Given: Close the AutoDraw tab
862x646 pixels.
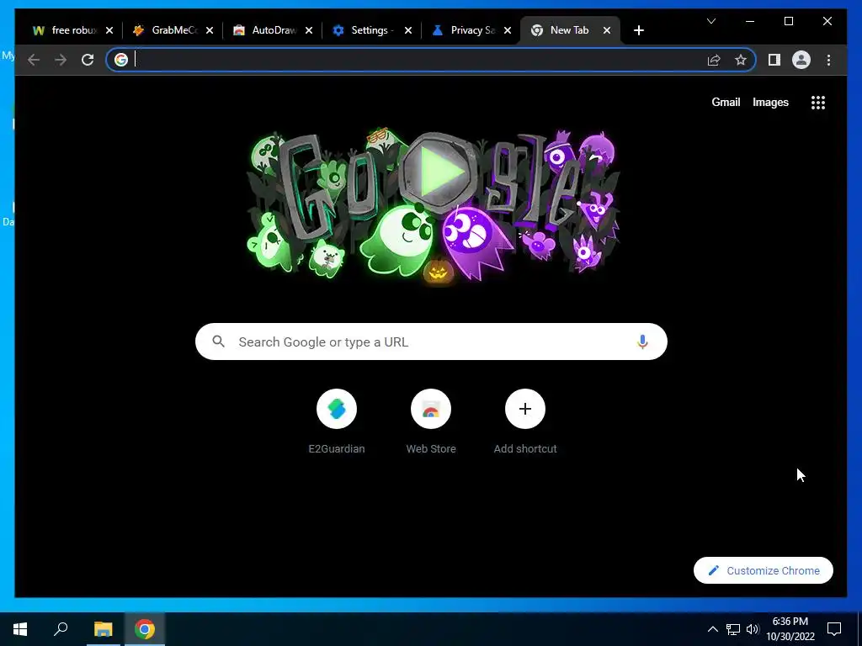Looking at the screenshot, I should click(309, 30).
